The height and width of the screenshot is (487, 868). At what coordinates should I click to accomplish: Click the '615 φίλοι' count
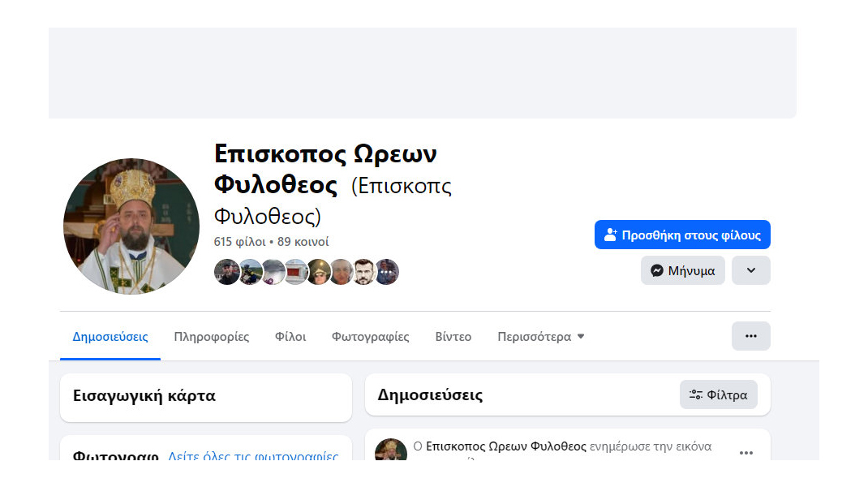pos(239,242)
